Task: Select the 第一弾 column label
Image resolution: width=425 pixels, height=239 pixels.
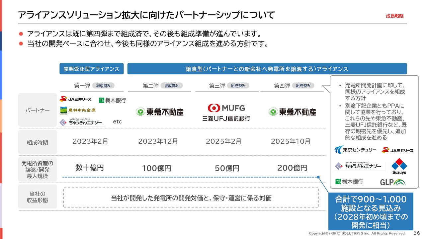Action: [82, 86]
